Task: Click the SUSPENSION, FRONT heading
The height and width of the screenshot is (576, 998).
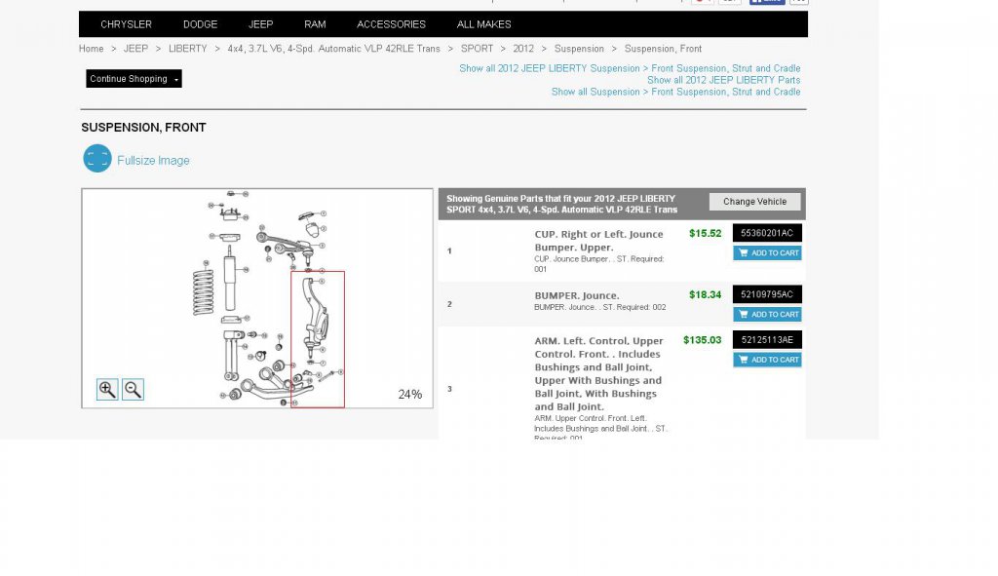Action: pos(143,128)
